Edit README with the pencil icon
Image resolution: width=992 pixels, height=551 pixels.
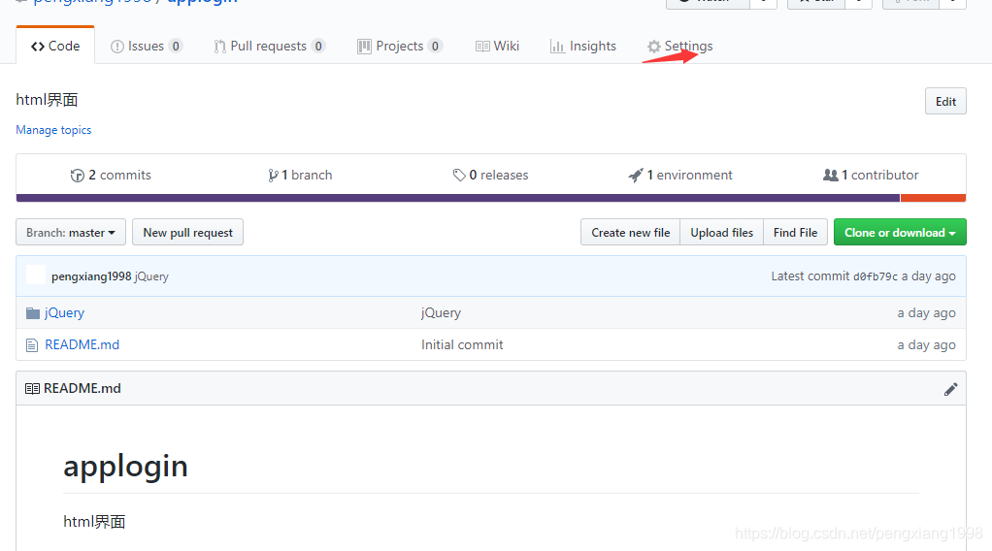click(950, 389)
